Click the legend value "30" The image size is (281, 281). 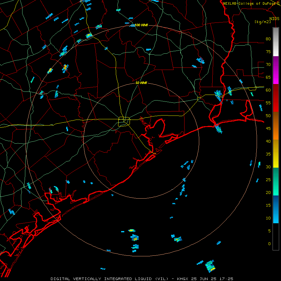(268, 167)
